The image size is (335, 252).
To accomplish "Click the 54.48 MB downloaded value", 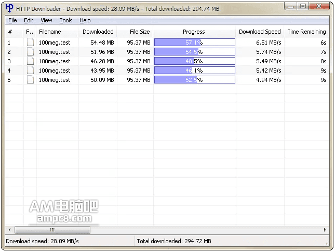I will 102,43.
